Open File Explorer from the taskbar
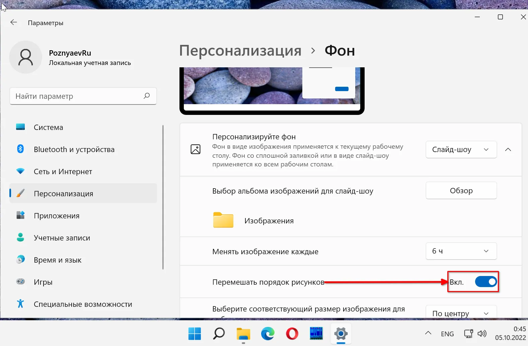This screenshot has height=346, width=528. (x=243, y=334)
